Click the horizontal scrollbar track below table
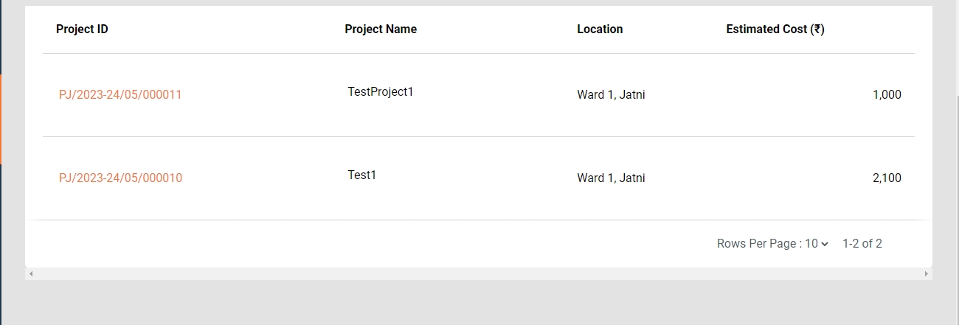Viewport: 959px width, 325px height. (x=478, y=274)
